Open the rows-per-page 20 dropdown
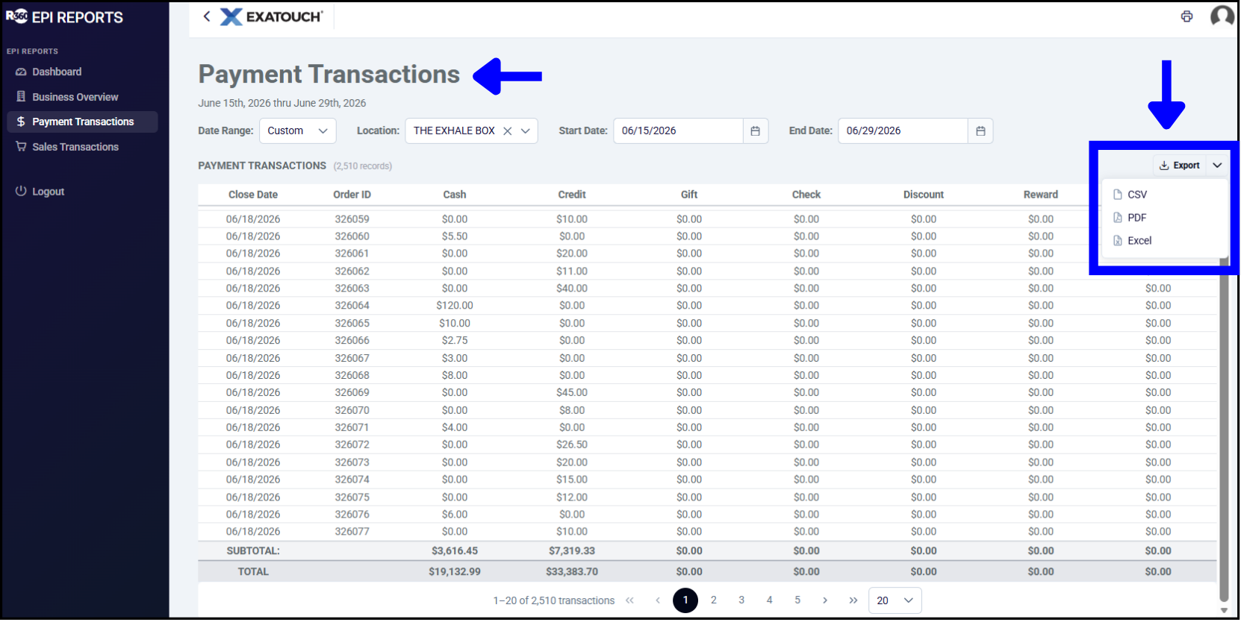The image size is (1241, 622). pyautogui.click(x=895, y=600)
